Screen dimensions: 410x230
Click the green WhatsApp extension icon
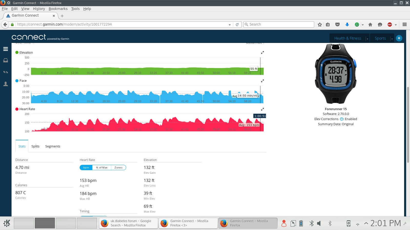[357, 25]
